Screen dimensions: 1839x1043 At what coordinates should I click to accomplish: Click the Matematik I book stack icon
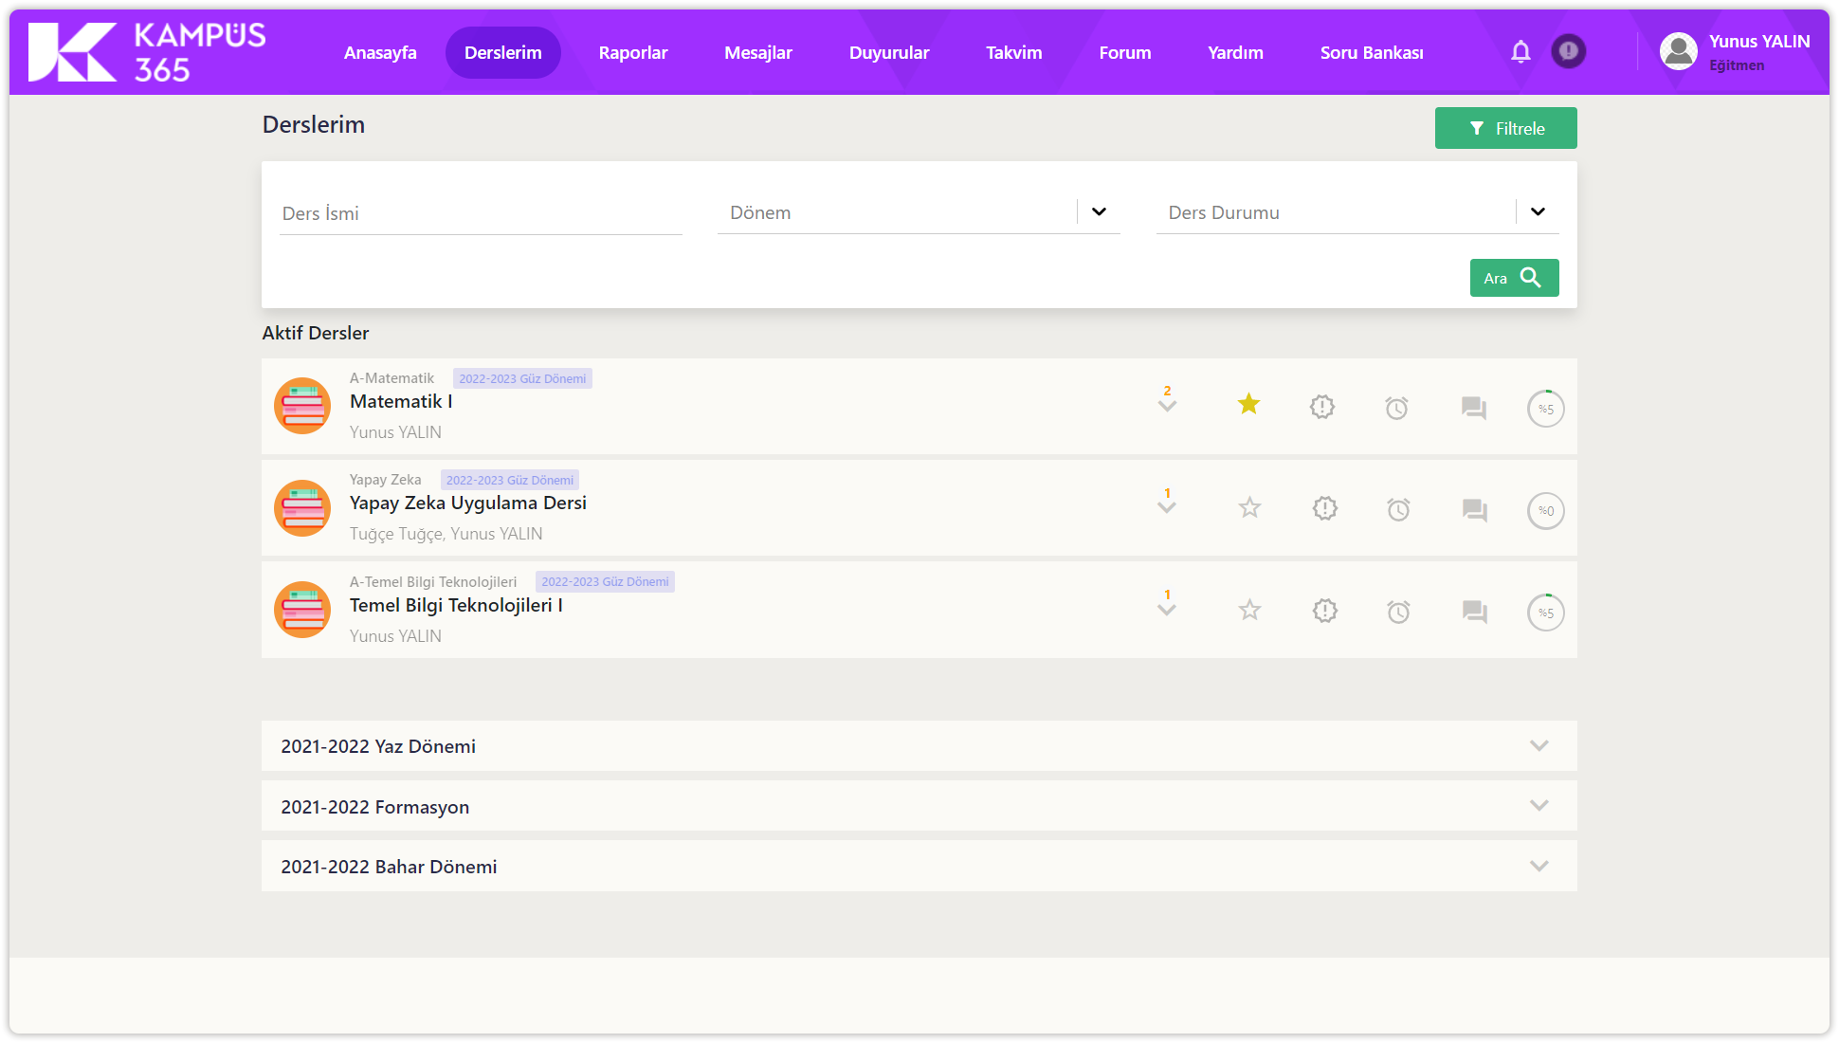pos(302,406)
